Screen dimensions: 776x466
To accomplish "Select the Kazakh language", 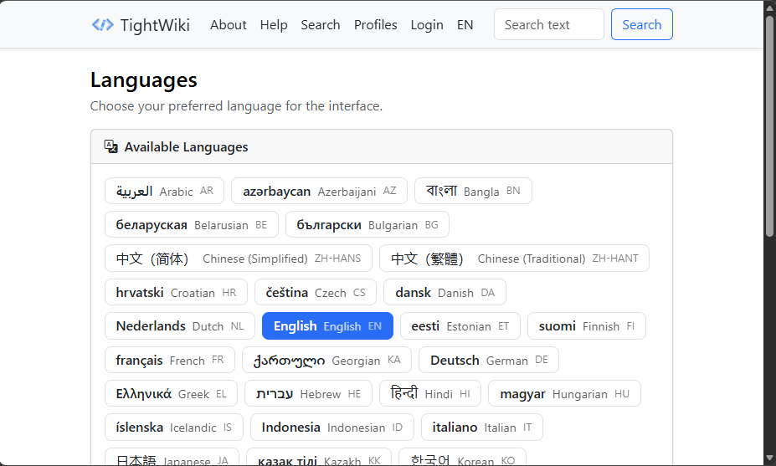I will tap(319, 458).
